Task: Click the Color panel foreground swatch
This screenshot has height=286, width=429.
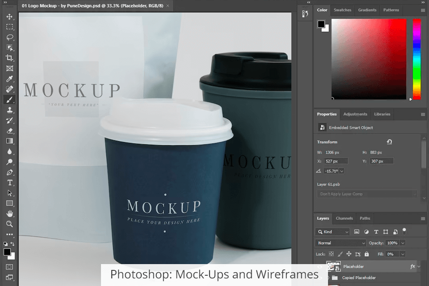Action: (x=321, y=24)
